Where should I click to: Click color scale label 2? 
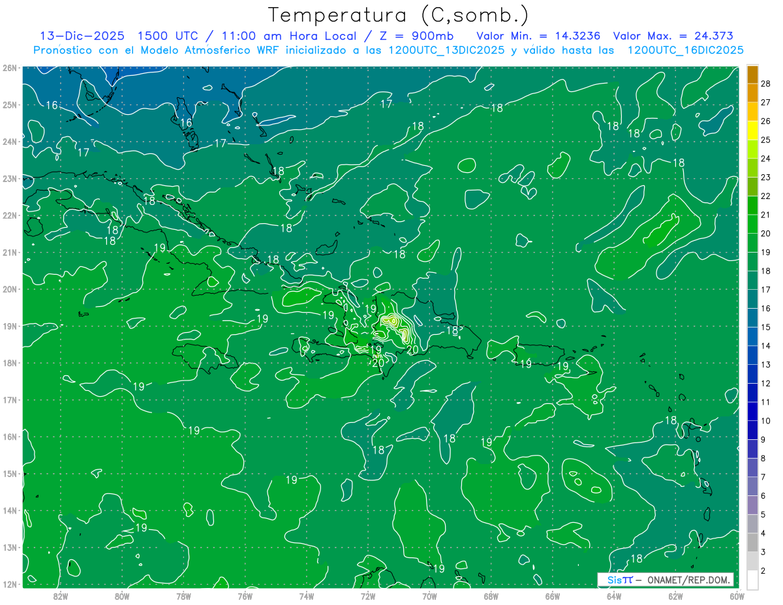click(763, 571)
